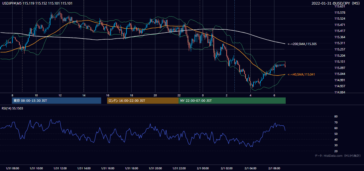The width and height of the screenshot is (364, 171).
Task: Select the 東京 08:00-15:30 JST session bar
Action: pos(56,101)
